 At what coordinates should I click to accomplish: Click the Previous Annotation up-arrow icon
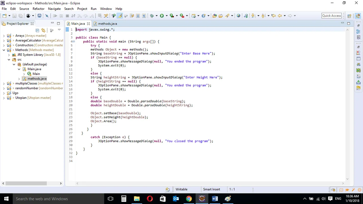[263, 16]
